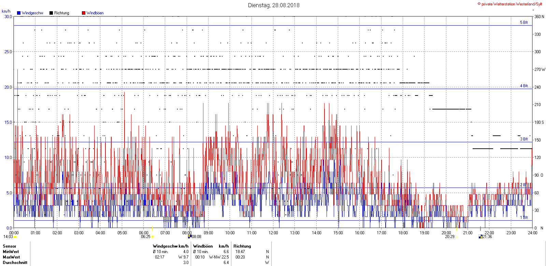Screen dimensions: 546x266
Task: Click the '5 Bft' line label
Action: [524, 23]
